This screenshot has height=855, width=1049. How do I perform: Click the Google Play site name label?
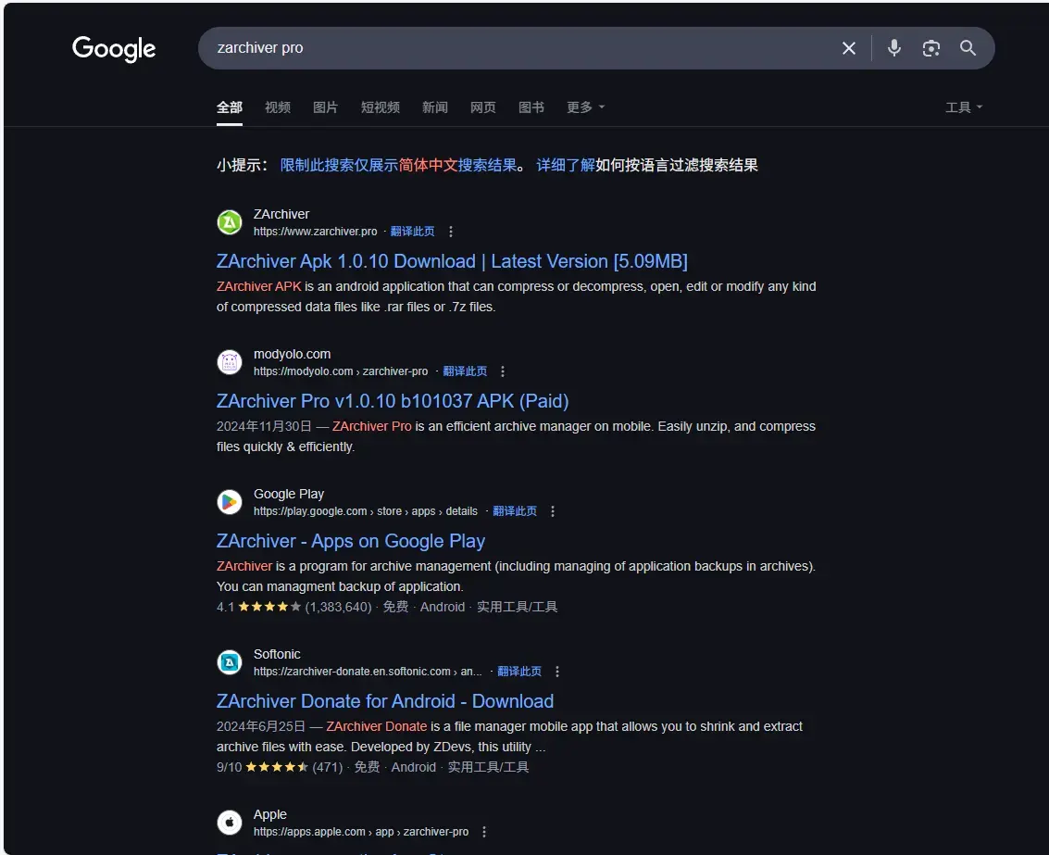pyautogui.click(x=288, y=494)
